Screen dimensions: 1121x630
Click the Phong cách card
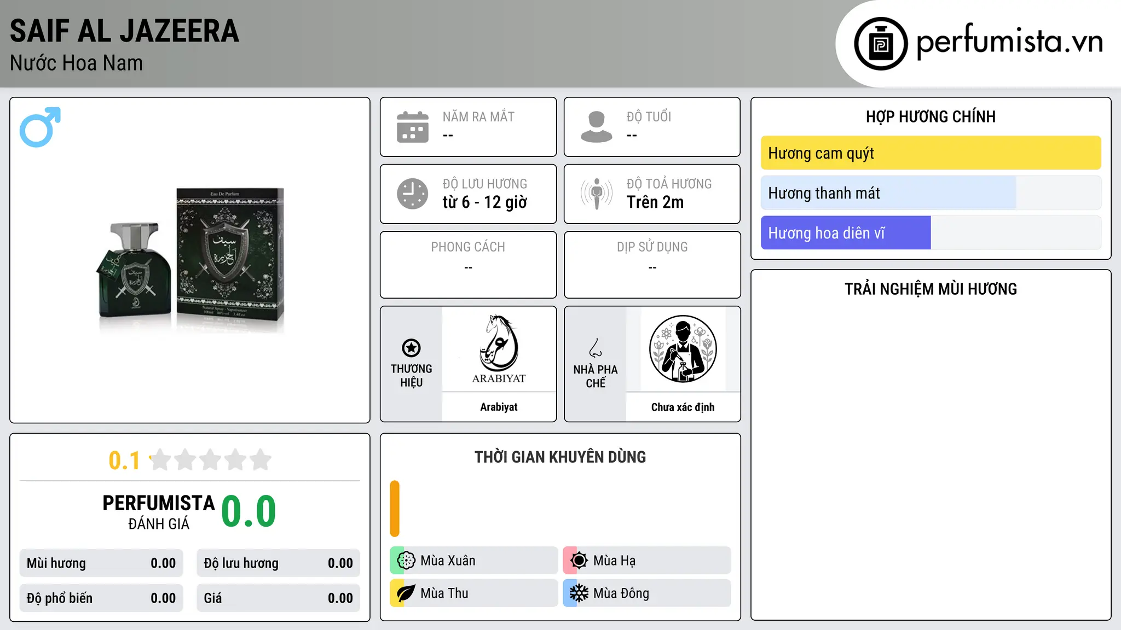[468, 265]
